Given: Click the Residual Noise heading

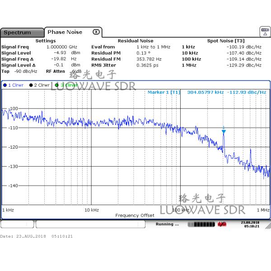Looking at the screenshot, I should click(x=135, y=41).
